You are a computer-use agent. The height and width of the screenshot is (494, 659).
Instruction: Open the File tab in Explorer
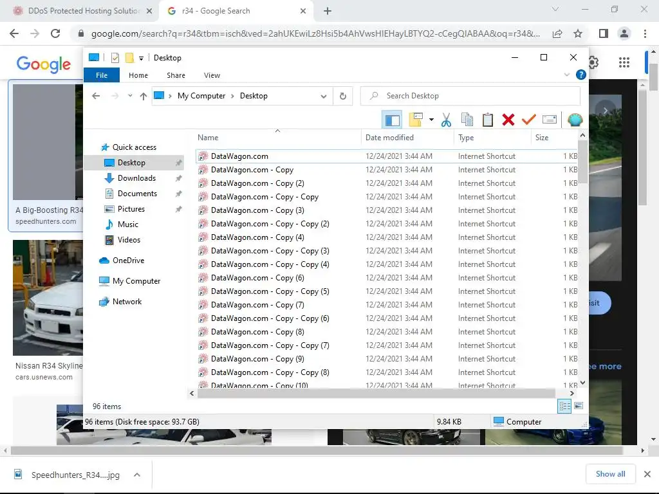click(102, 75)
